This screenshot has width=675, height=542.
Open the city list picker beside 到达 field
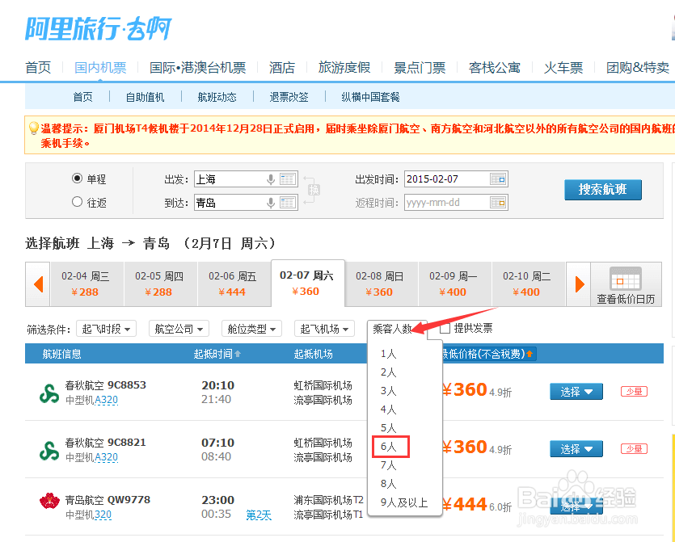288,202
